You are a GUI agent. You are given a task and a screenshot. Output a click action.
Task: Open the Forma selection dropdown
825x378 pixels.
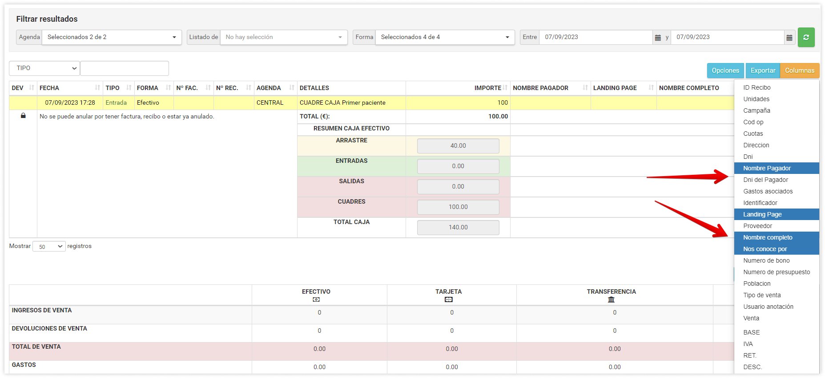tap(445, 37)
